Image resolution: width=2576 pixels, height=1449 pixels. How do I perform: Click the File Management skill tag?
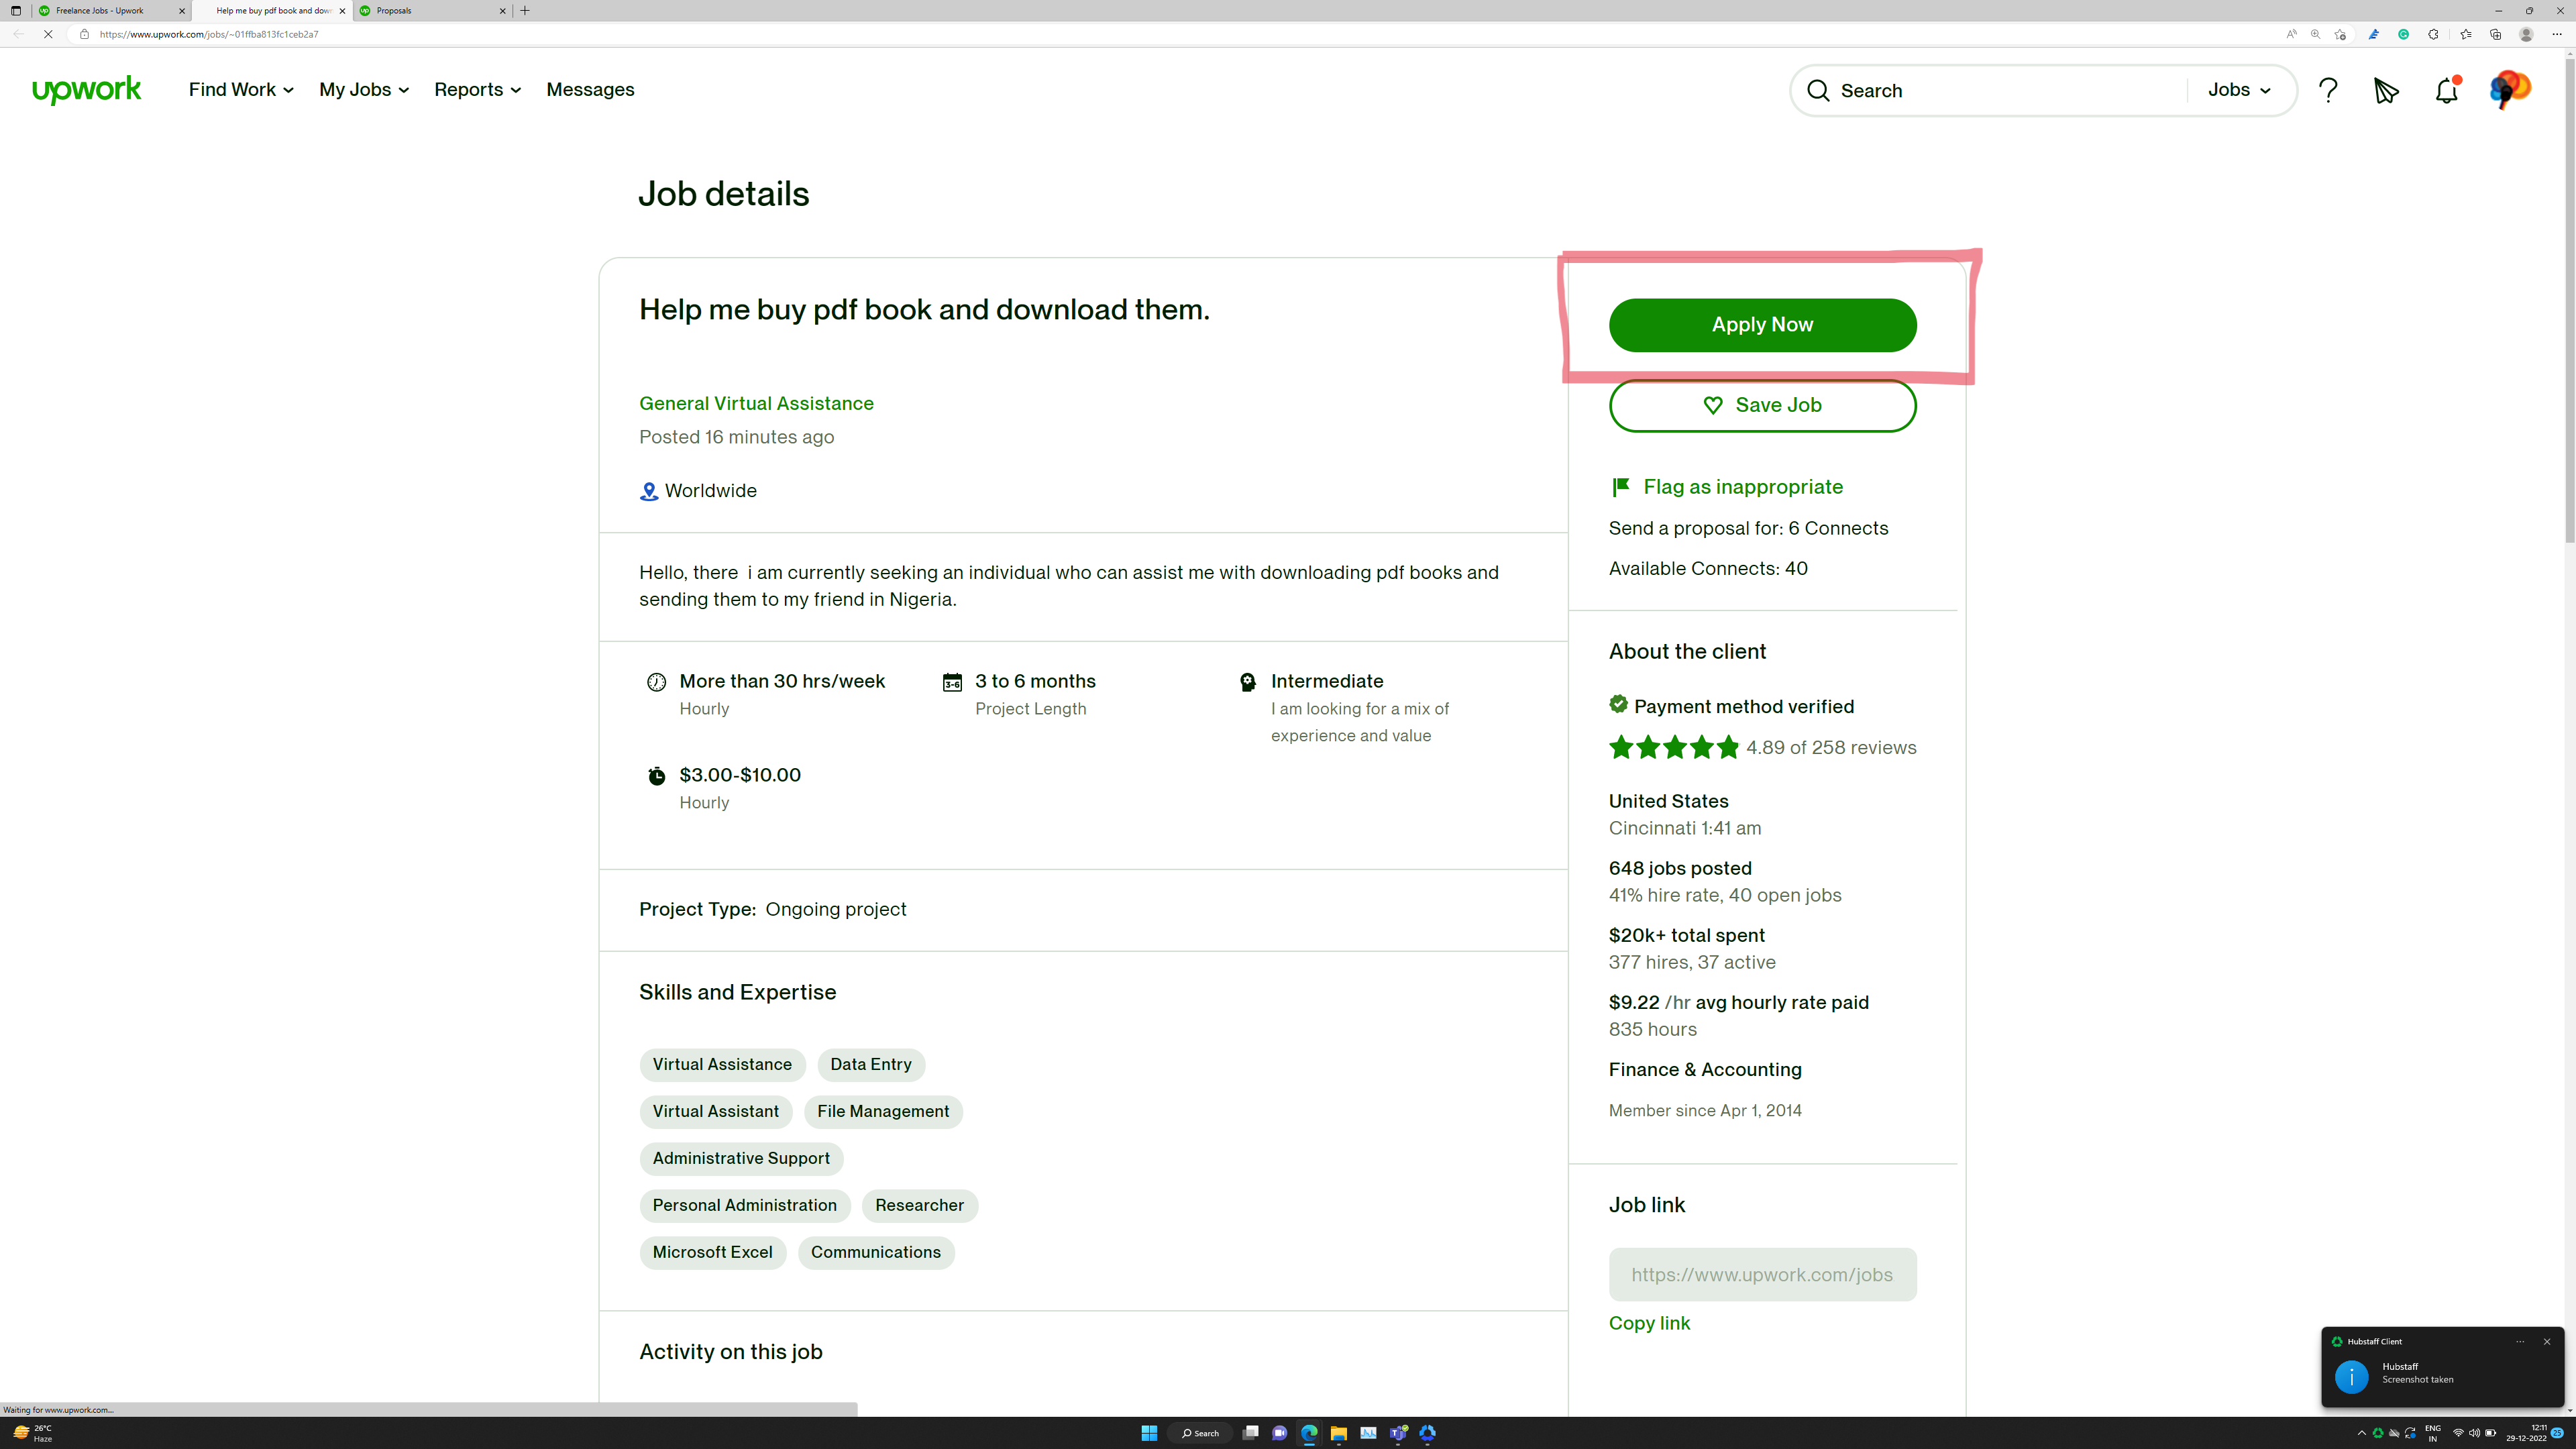pyautogui.click(x=883, y=1112)
